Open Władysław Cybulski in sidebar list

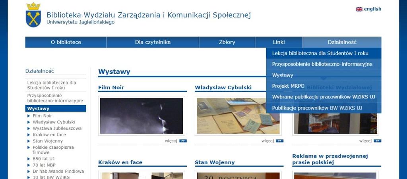click(x=54, y=122)
